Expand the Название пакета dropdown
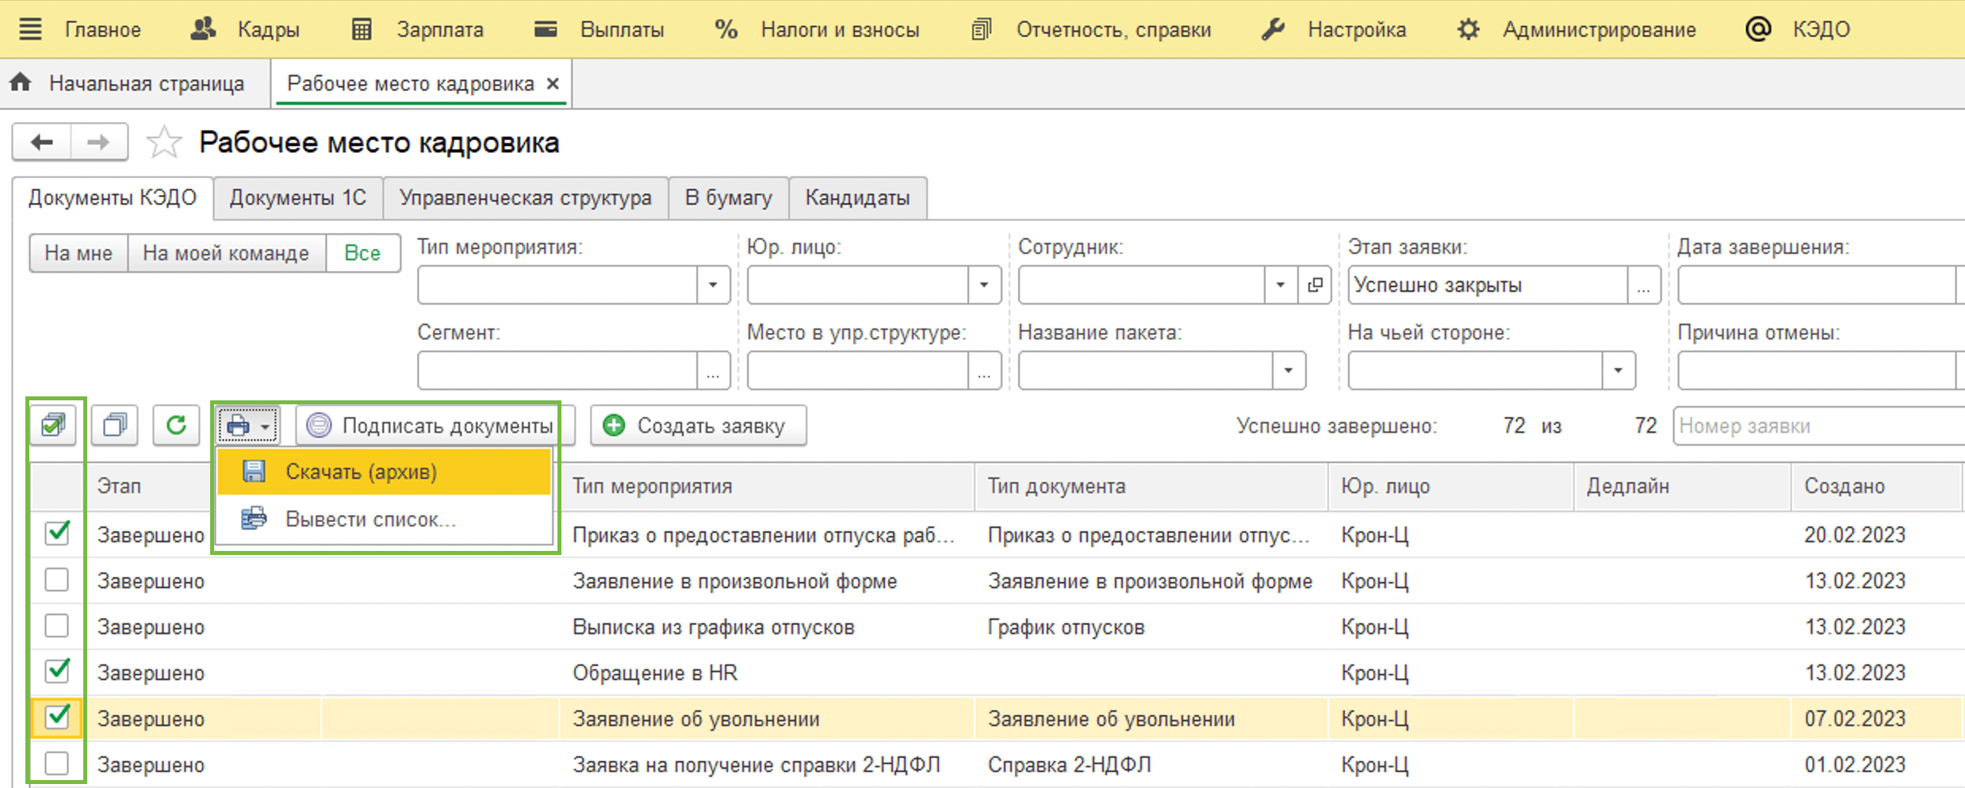The image size is (1965, 788). (1289, 370)
